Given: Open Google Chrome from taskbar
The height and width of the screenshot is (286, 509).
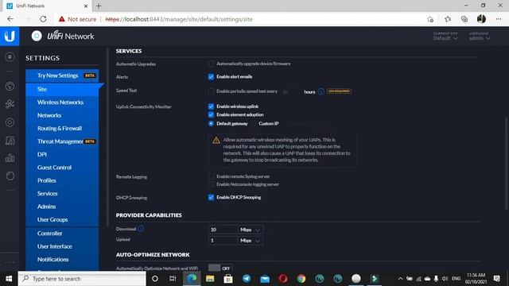Looking at the screenshot, I should [x=301, y=279].
